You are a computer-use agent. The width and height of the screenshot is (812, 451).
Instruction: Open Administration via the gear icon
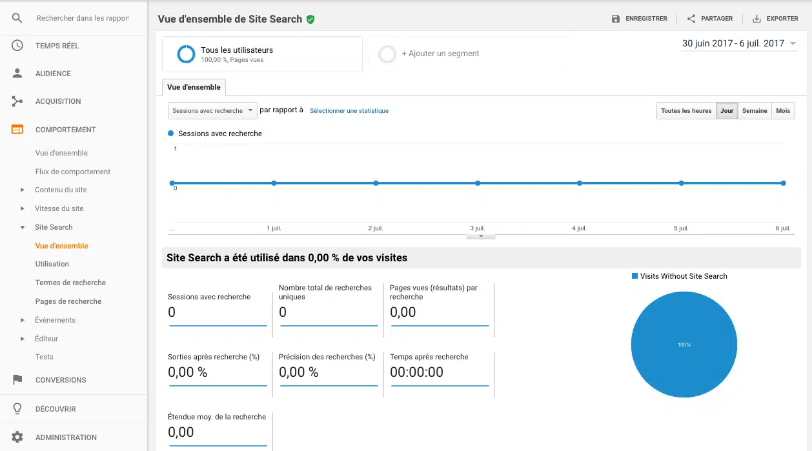(17, 437)
